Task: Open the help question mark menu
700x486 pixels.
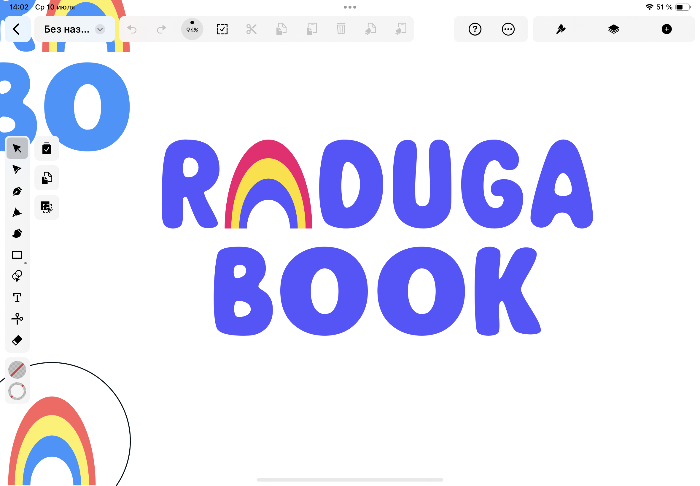Action: (475, 29)
